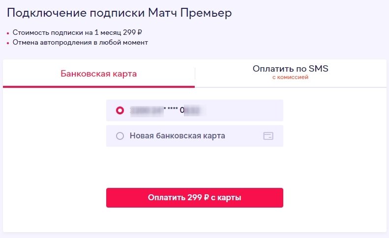Click the ruble sign on the pay button

[207, 198]
